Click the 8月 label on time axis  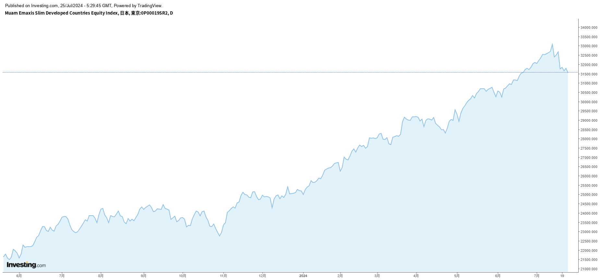[101, 276]
